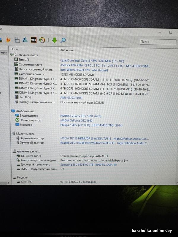This screenshot has height=237, width=178.
Task: Select the DIMM4 Kingston HyperX row
Action: tap(36, 93)
